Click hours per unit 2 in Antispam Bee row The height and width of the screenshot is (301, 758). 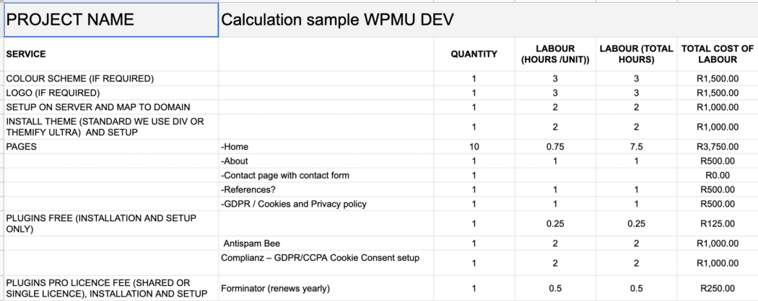click(555, 243)
